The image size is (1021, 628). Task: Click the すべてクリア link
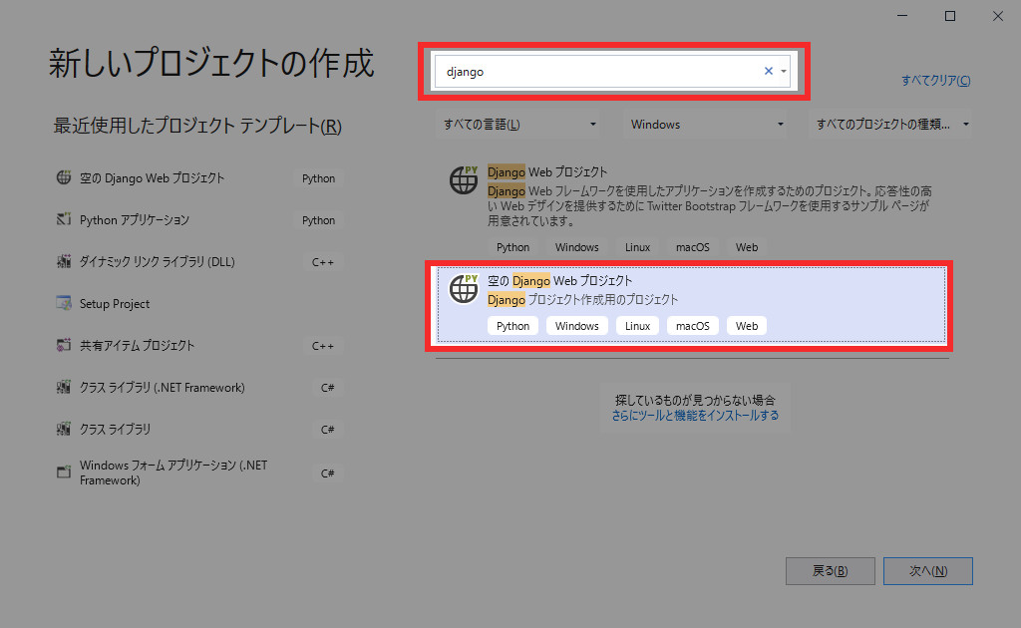coord(935,81)
